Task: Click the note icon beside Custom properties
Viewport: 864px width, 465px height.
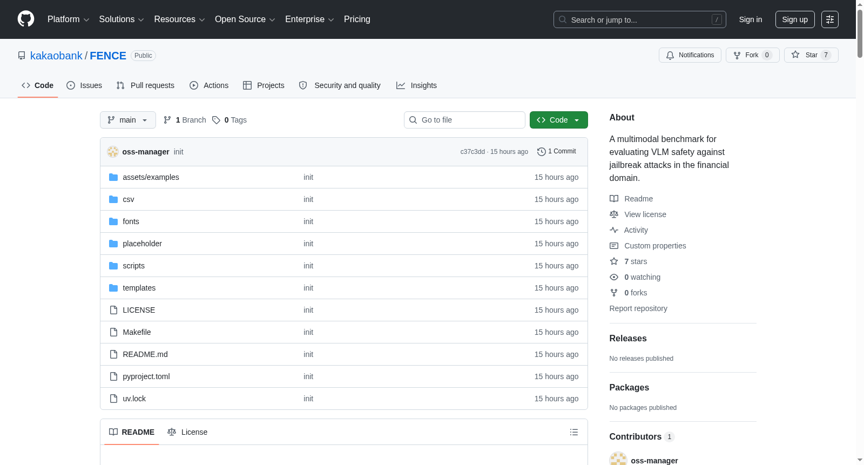Action: point(614,246)
